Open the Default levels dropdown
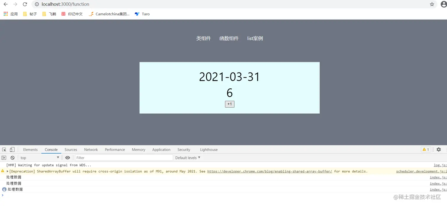The height and width of the screenshot is (206, 447). [x=187, y=158]
